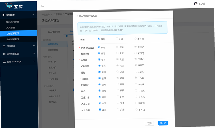This screenshot has width=215, height=128.
Task: Select 不可见 for 就业日期
Action: pos(136,110)
